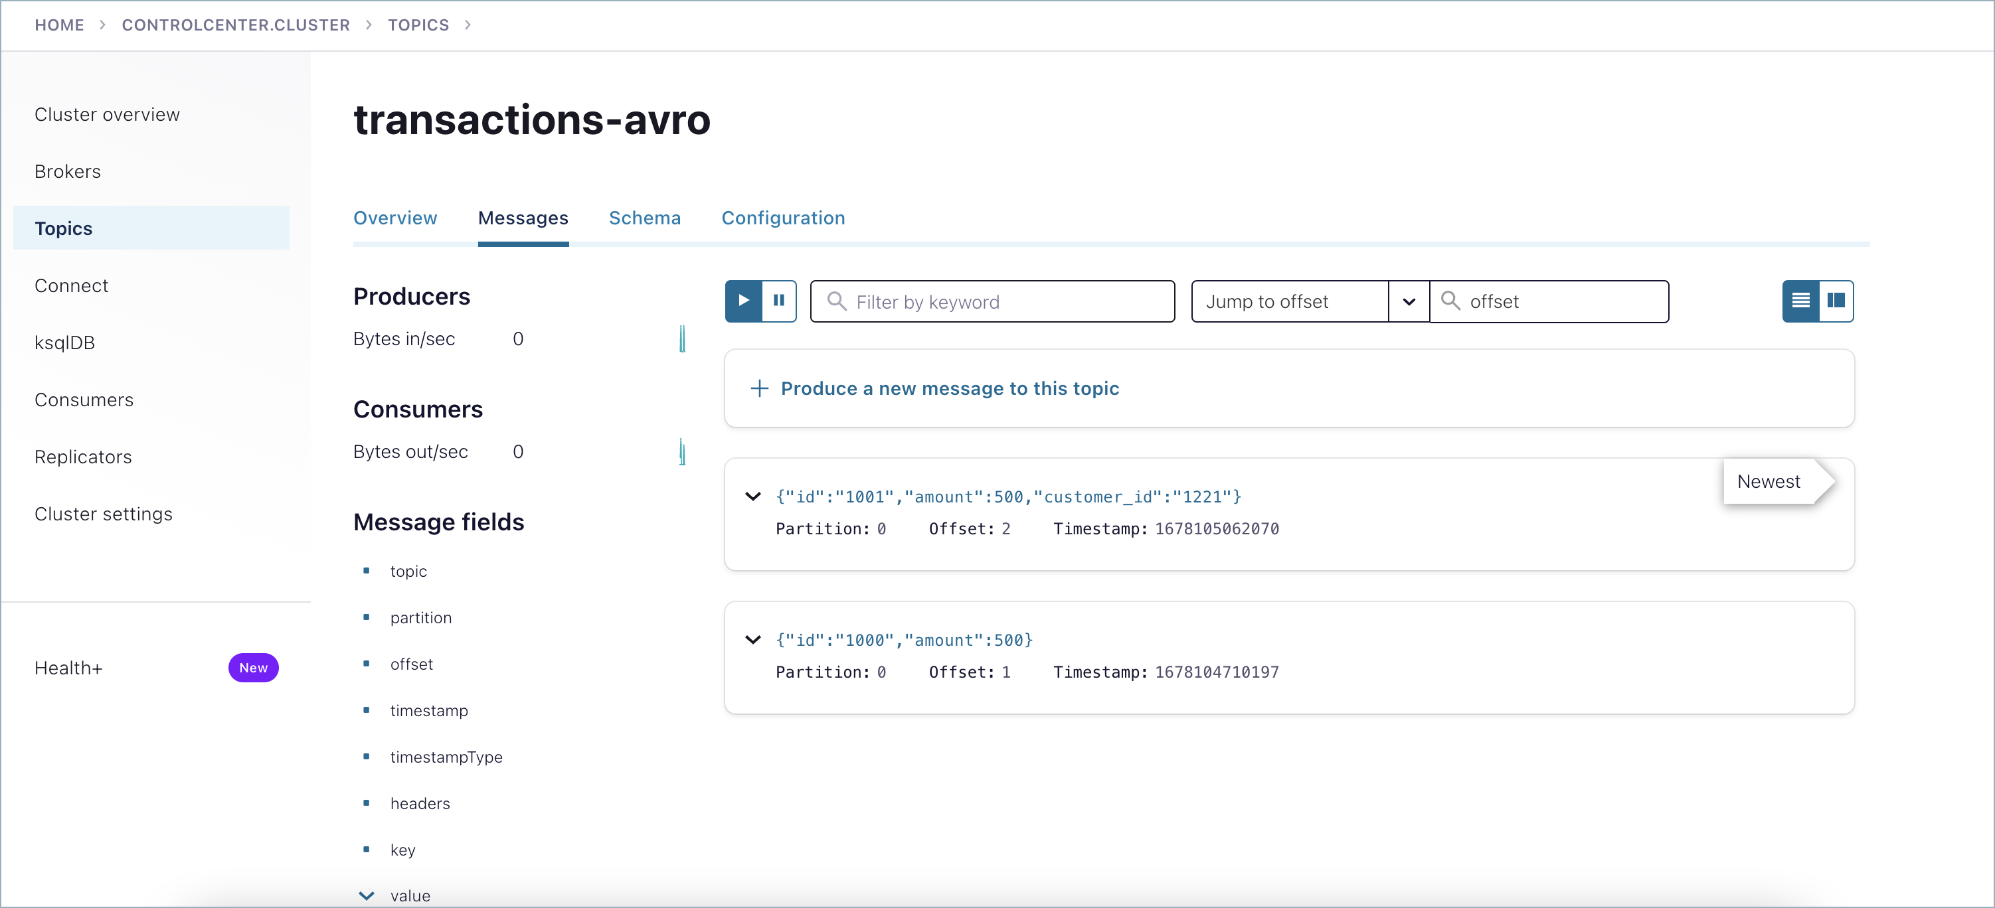The image size is (1995, 908).
Task: Collapse the message with id 1001
Action: [x=752, y=496]
